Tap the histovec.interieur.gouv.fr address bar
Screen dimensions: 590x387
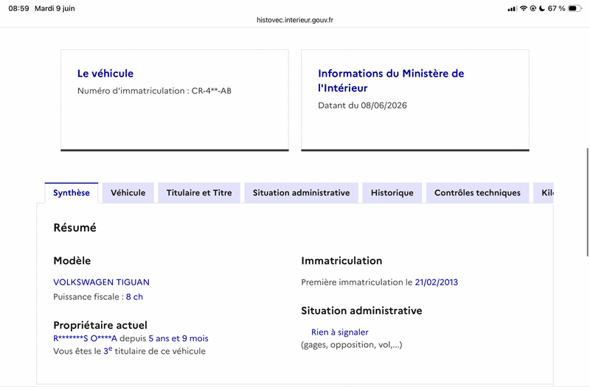295,20
